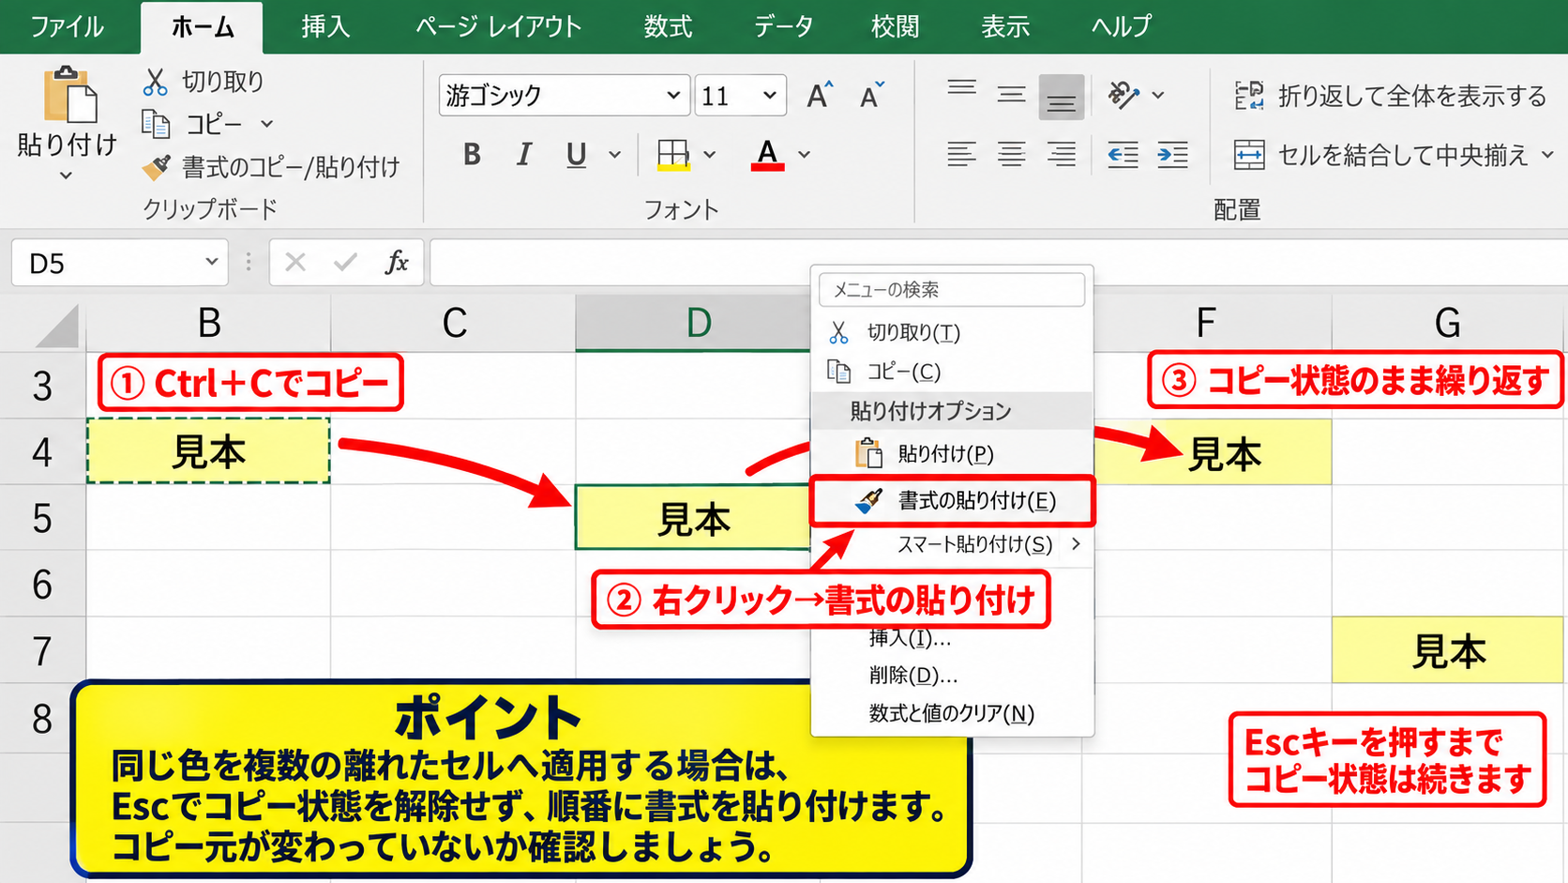1568x883 pixels.
Task: Toggle Underline formatting
Action: point(576,154)
